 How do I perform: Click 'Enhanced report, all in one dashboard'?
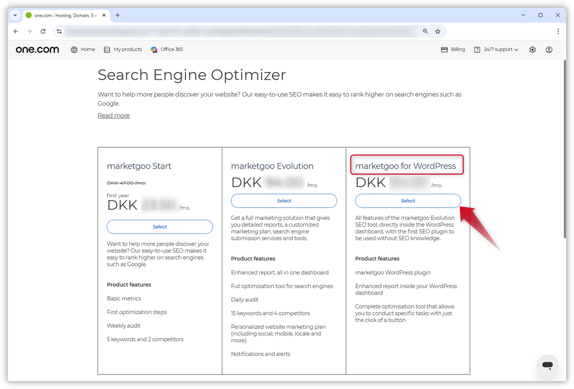coord(280,272)
